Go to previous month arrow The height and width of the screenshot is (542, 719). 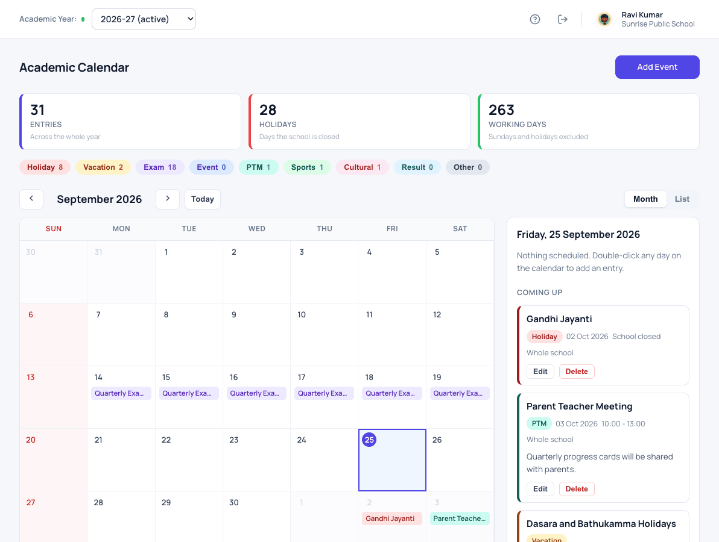(31, 199)
